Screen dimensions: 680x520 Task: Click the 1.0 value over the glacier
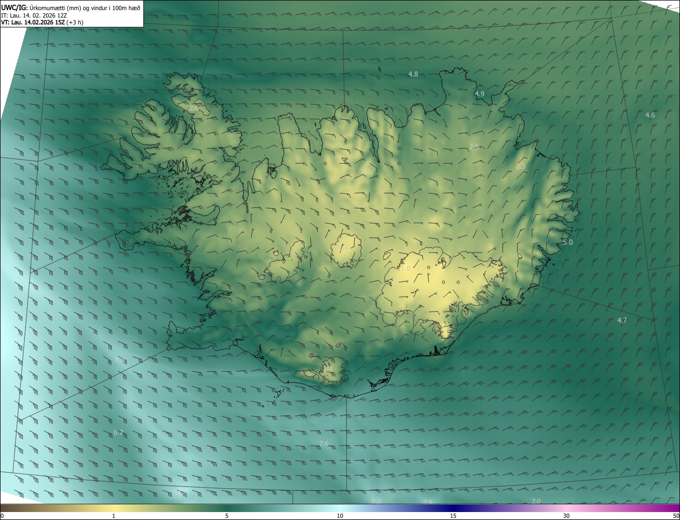coord(405,269)
